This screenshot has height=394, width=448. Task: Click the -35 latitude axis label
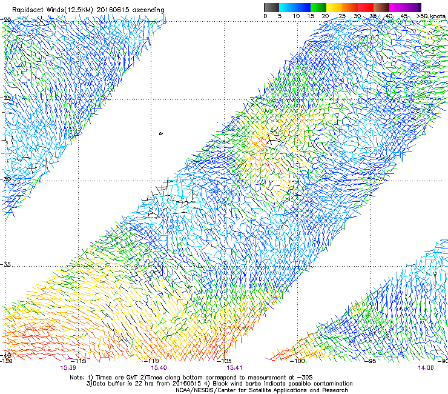point(6,264)
